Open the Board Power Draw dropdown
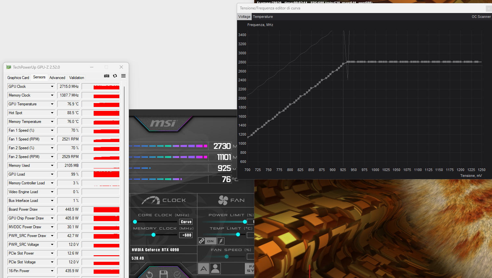 (52, 209)
